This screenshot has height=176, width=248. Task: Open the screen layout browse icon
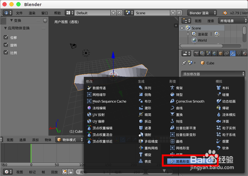pyautogui.click(x=70, y=13)
